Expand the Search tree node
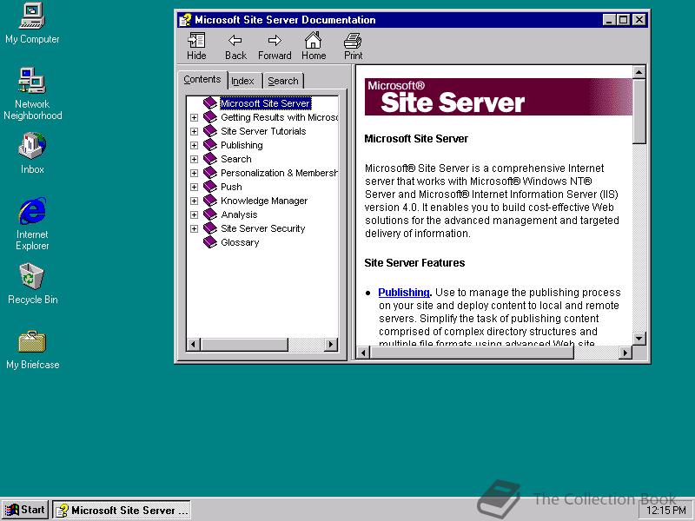695x521 pixels. 194,159
